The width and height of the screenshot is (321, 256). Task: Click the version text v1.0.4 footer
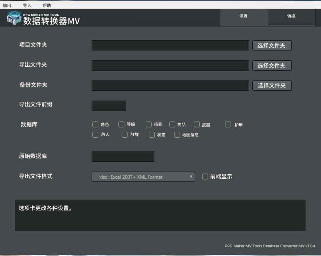270,246
